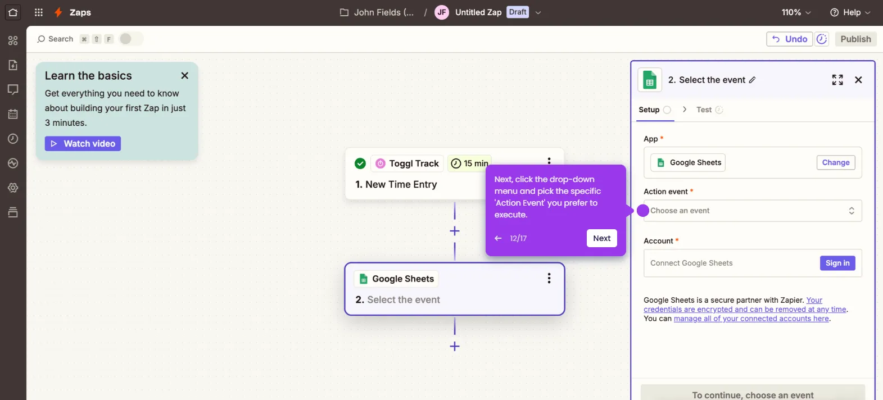Image resolution: width=883 pixels, height=400 pixels.
Task: Click Change to switch the app
Action: [836, 162]
